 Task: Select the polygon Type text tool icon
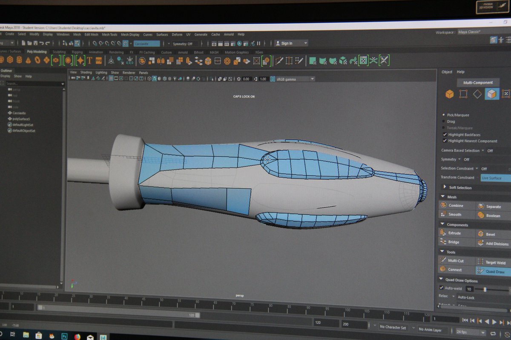tap(89, 60)
